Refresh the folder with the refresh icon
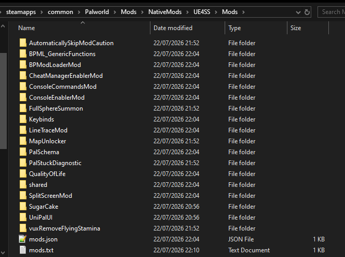Screen dimensions: 345x257 (307, 12)
